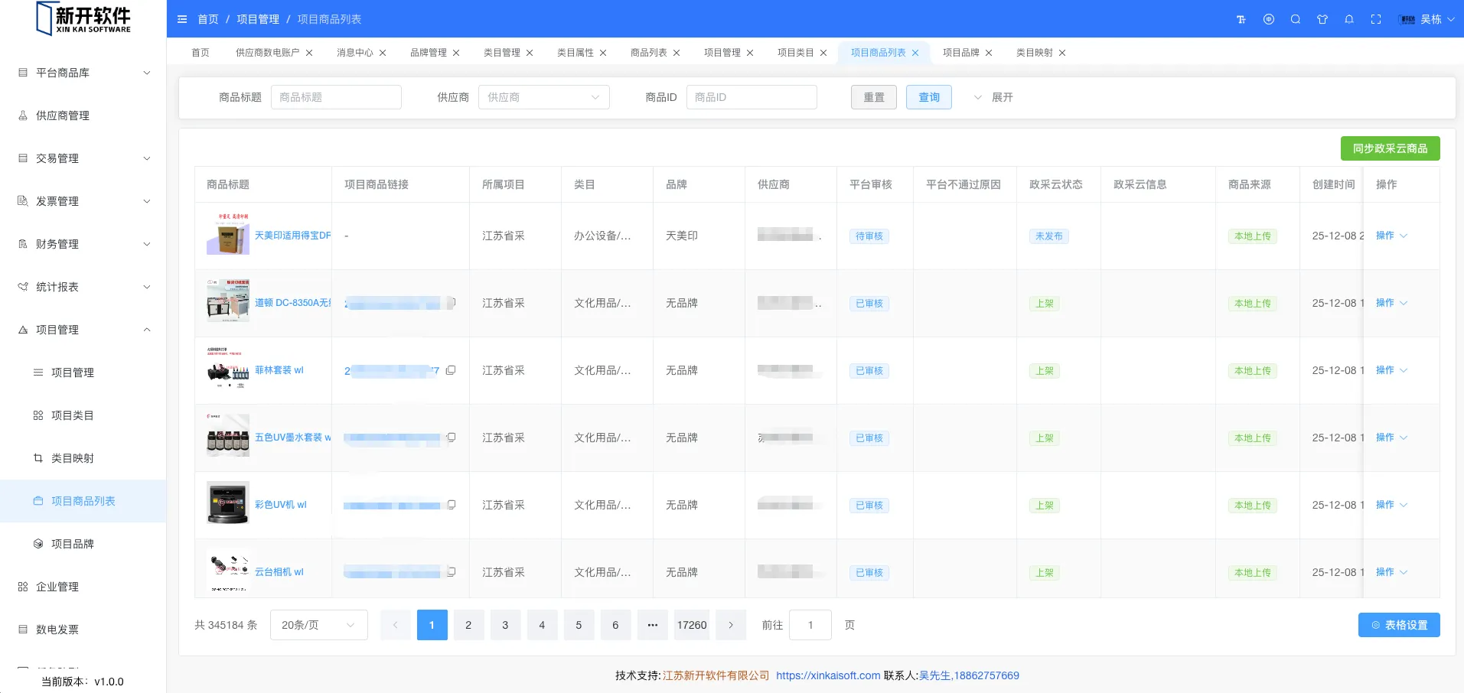
Task: Click the 商品标题 input field
Action: pos(336,97)
